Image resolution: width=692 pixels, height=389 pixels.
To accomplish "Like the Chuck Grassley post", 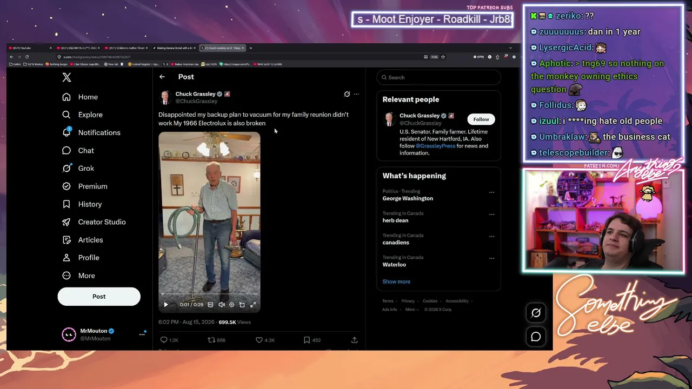I will coord(259,340).
